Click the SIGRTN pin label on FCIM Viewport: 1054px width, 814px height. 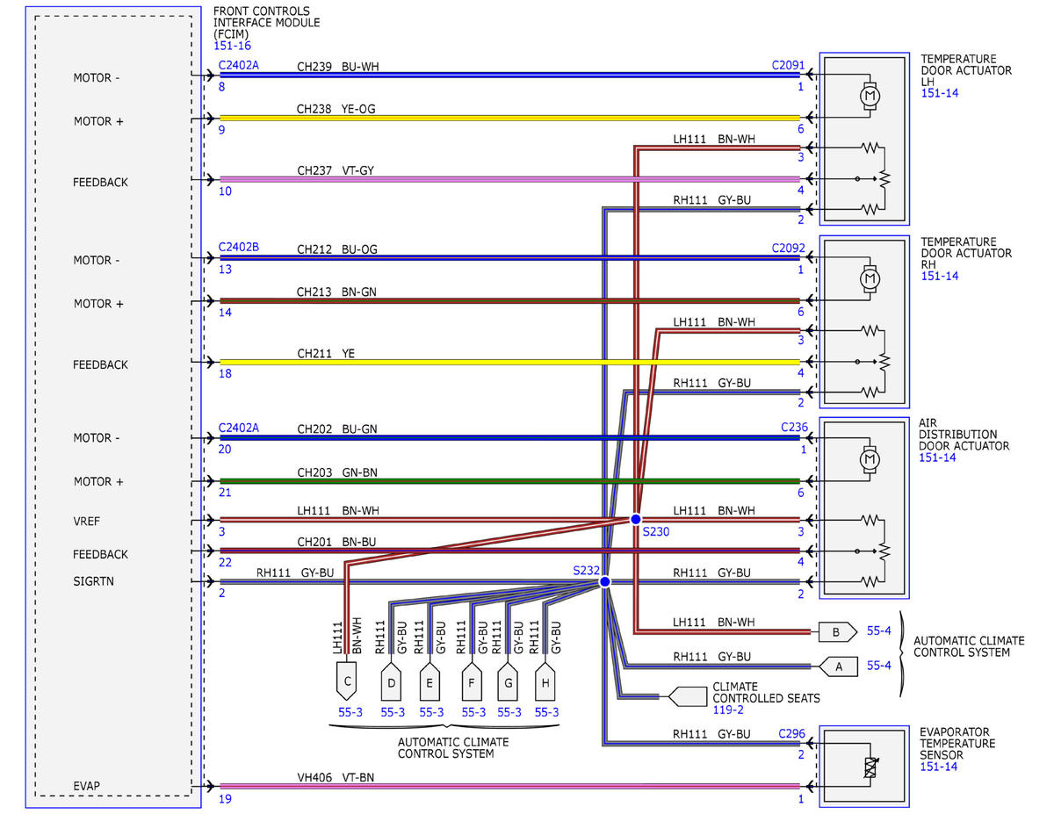94,581
